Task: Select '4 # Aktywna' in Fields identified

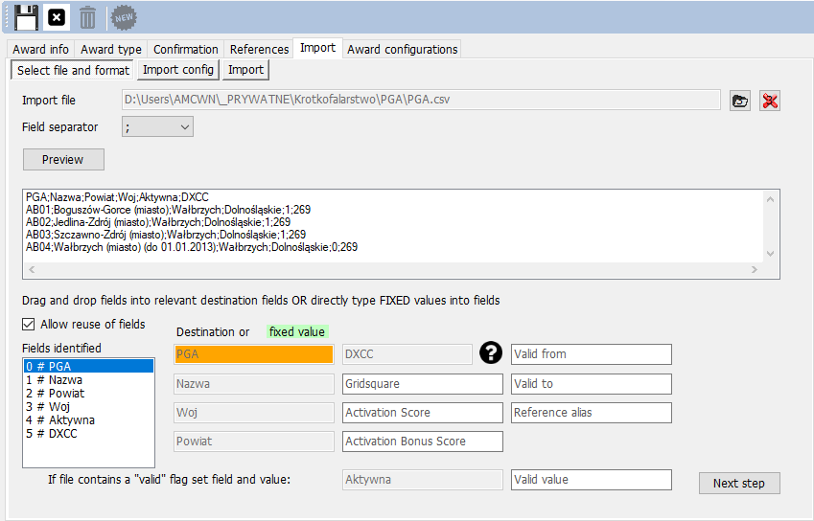Action: coord(89,420)
